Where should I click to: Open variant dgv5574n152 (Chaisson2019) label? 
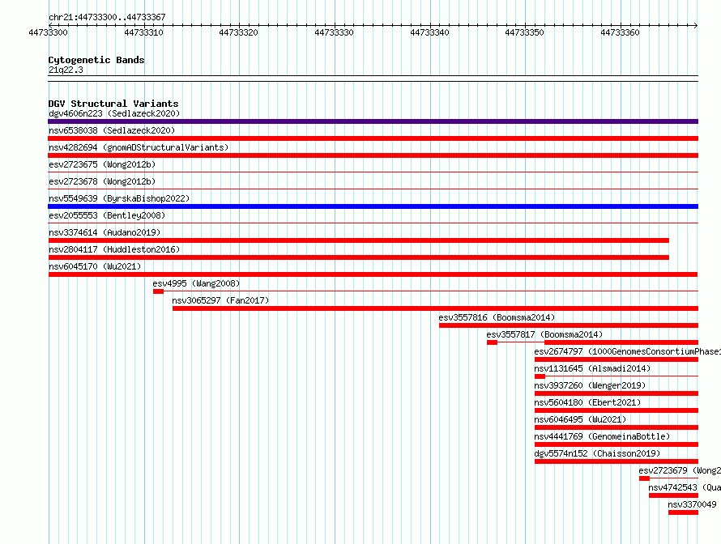tap(597, 453)
